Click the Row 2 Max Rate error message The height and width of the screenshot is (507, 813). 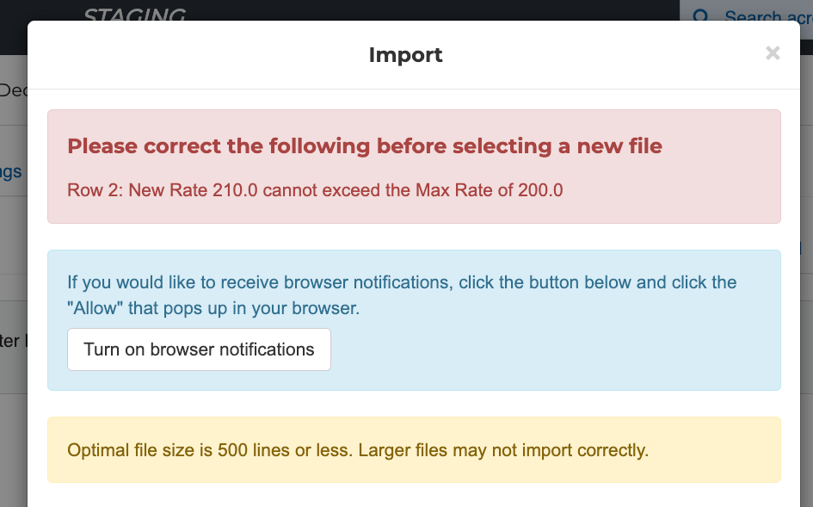click(315, 189)
